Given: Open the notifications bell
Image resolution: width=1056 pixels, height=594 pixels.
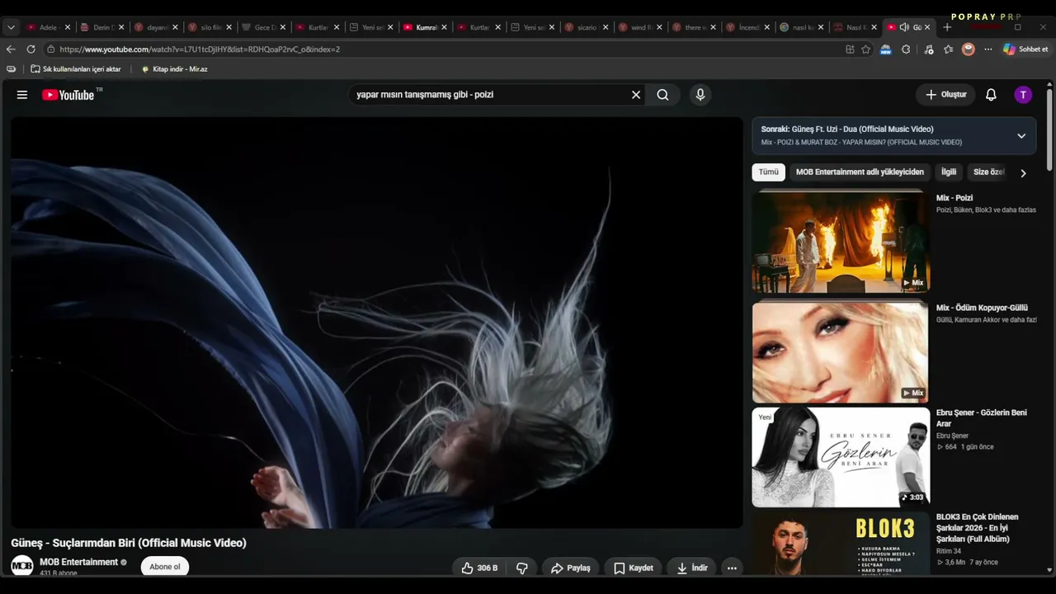Looking at the screenshot, I should tap(991, 95).
